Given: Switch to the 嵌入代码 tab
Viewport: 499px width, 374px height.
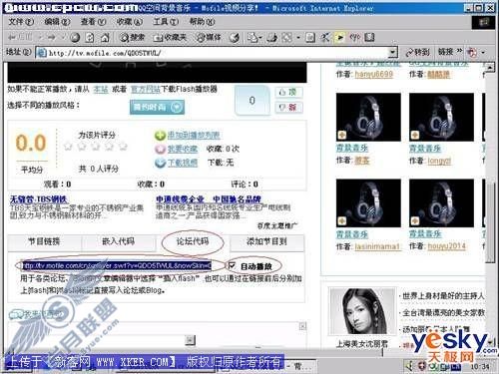Looking at the screenshot, I should click(119, 242).
